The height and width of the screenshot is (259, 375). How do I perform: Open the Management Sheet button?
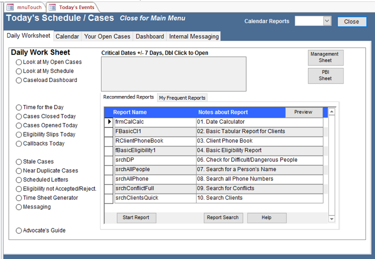325,57
